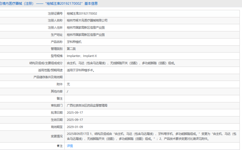Click product name 牙科种植机
The height and width of the screenshot is (150, 242).
click(74, 42)
